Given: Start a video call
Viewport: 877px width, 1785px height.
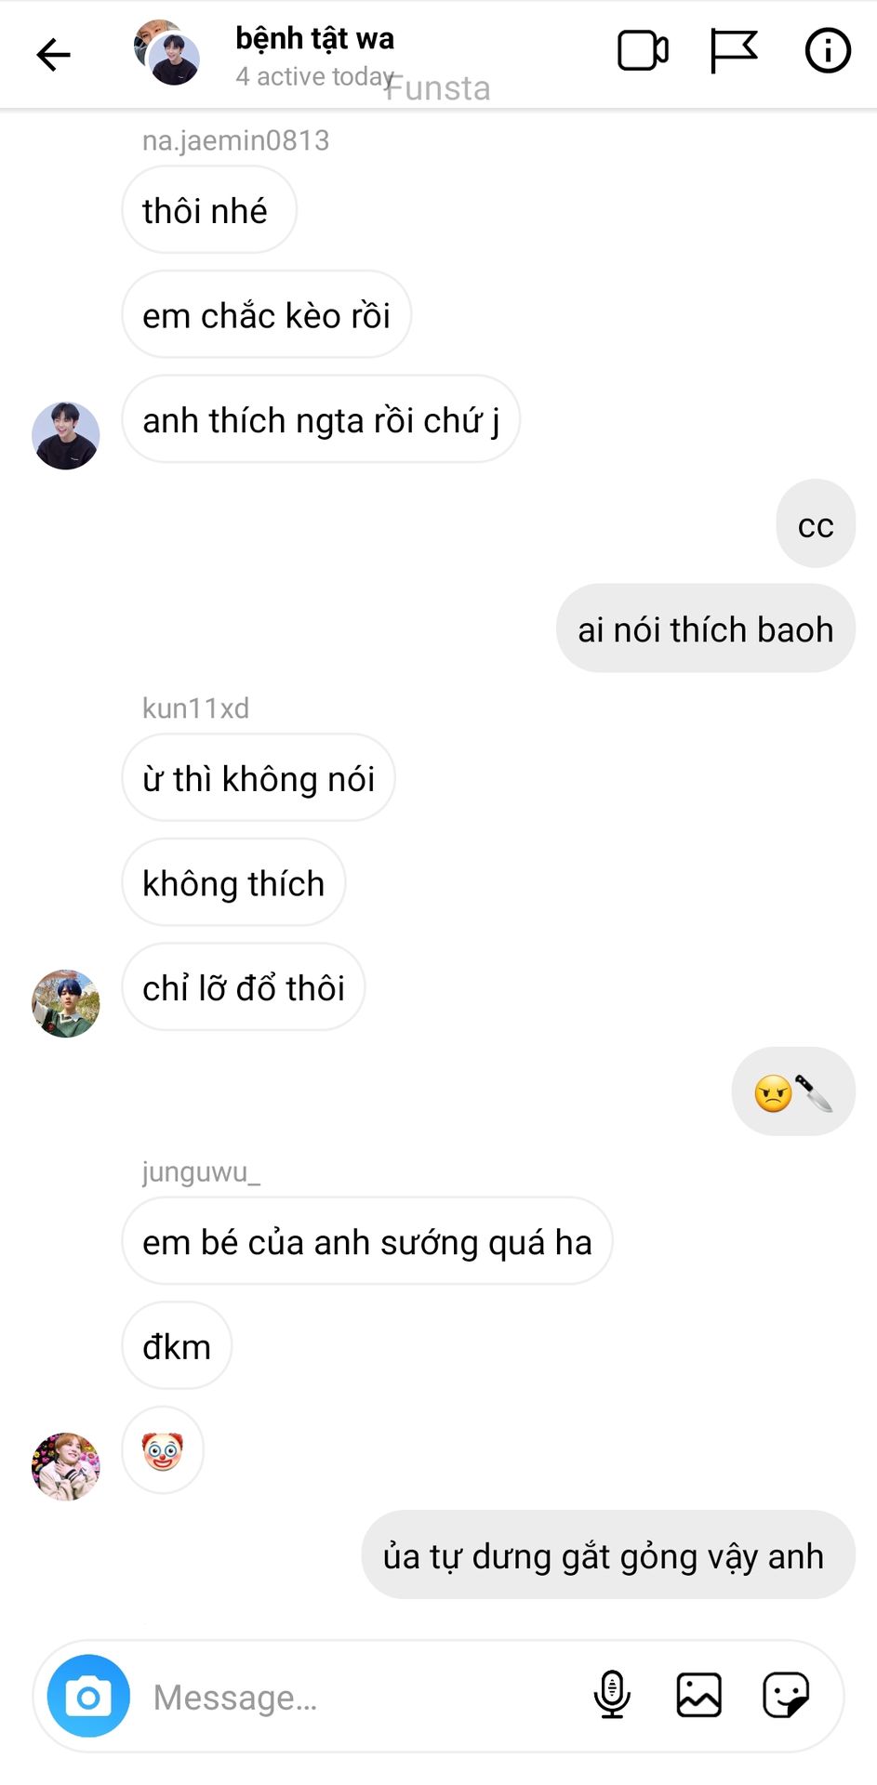Looking at the screenshot, I should [643, 51].
